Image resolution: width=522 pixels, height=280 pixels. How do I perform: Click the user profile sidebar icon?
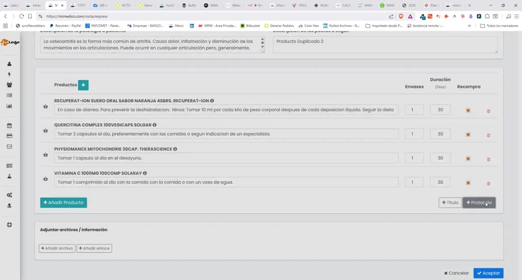tap(9, 64)
